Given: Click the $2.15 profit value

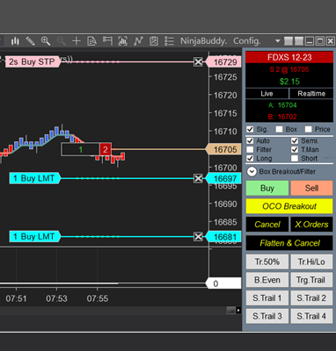Looking at the screenshot, I should coord(289,82).
